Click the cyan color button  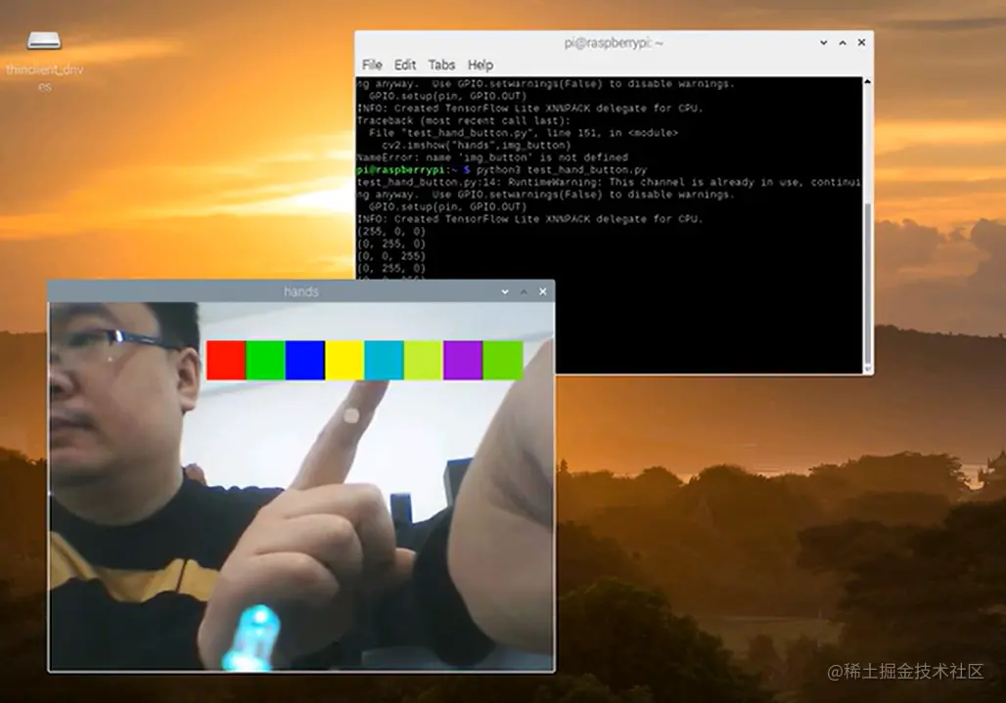click(384, 360)
